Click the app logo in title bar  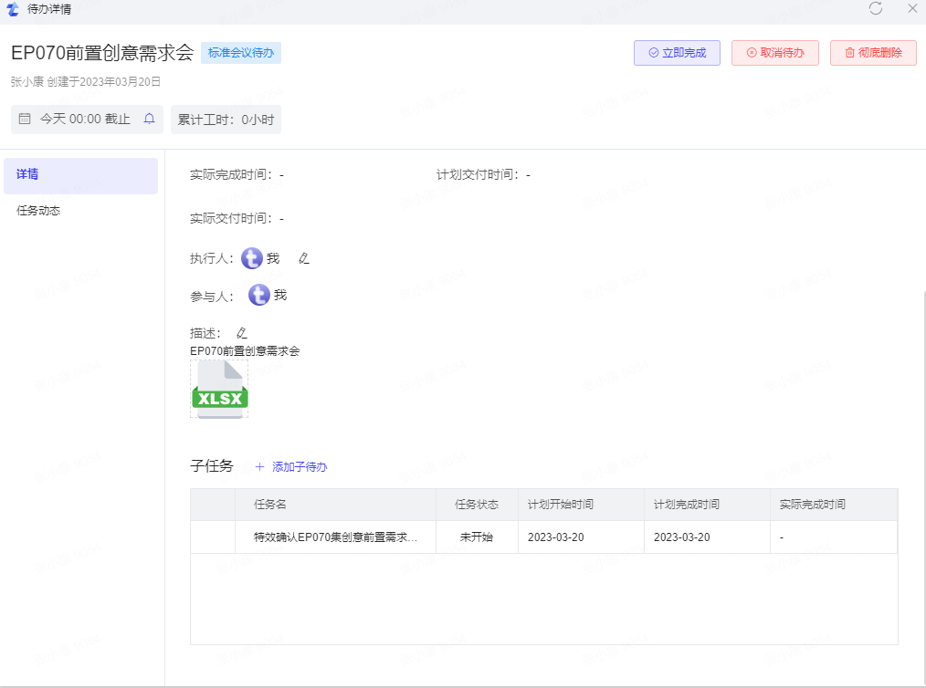(12, 9)
